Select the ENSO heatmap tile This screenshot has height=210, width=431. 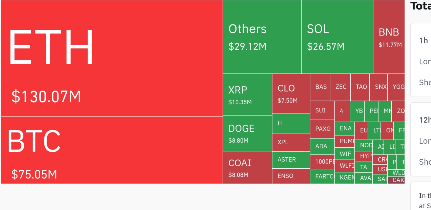click(x=291, y=176)
